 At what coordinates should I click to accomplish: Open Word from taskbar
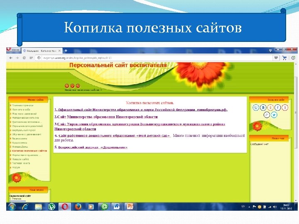(117, 207)
